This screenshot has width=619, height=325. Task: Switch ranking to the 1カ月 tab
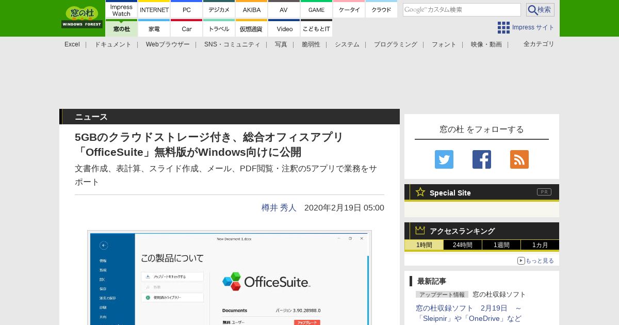pos(540,245)
